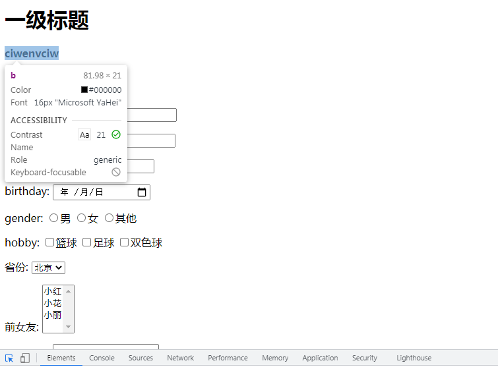This screenshot has height=367, width=498.
Task: Click the green contrast pass checkmark icon
Action: coord(116,134)
